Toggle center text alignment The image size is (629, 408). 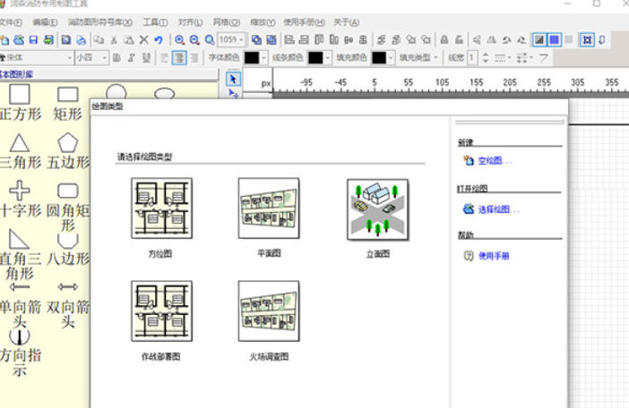click(180, 58)
